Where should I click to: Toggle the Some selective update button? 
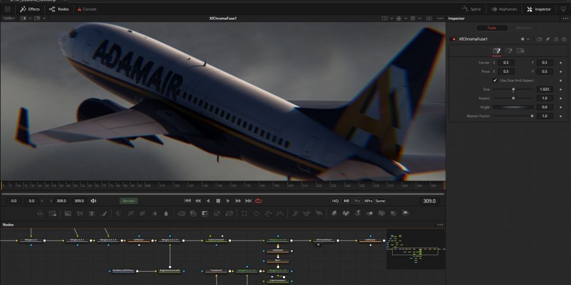click(380, 201)
